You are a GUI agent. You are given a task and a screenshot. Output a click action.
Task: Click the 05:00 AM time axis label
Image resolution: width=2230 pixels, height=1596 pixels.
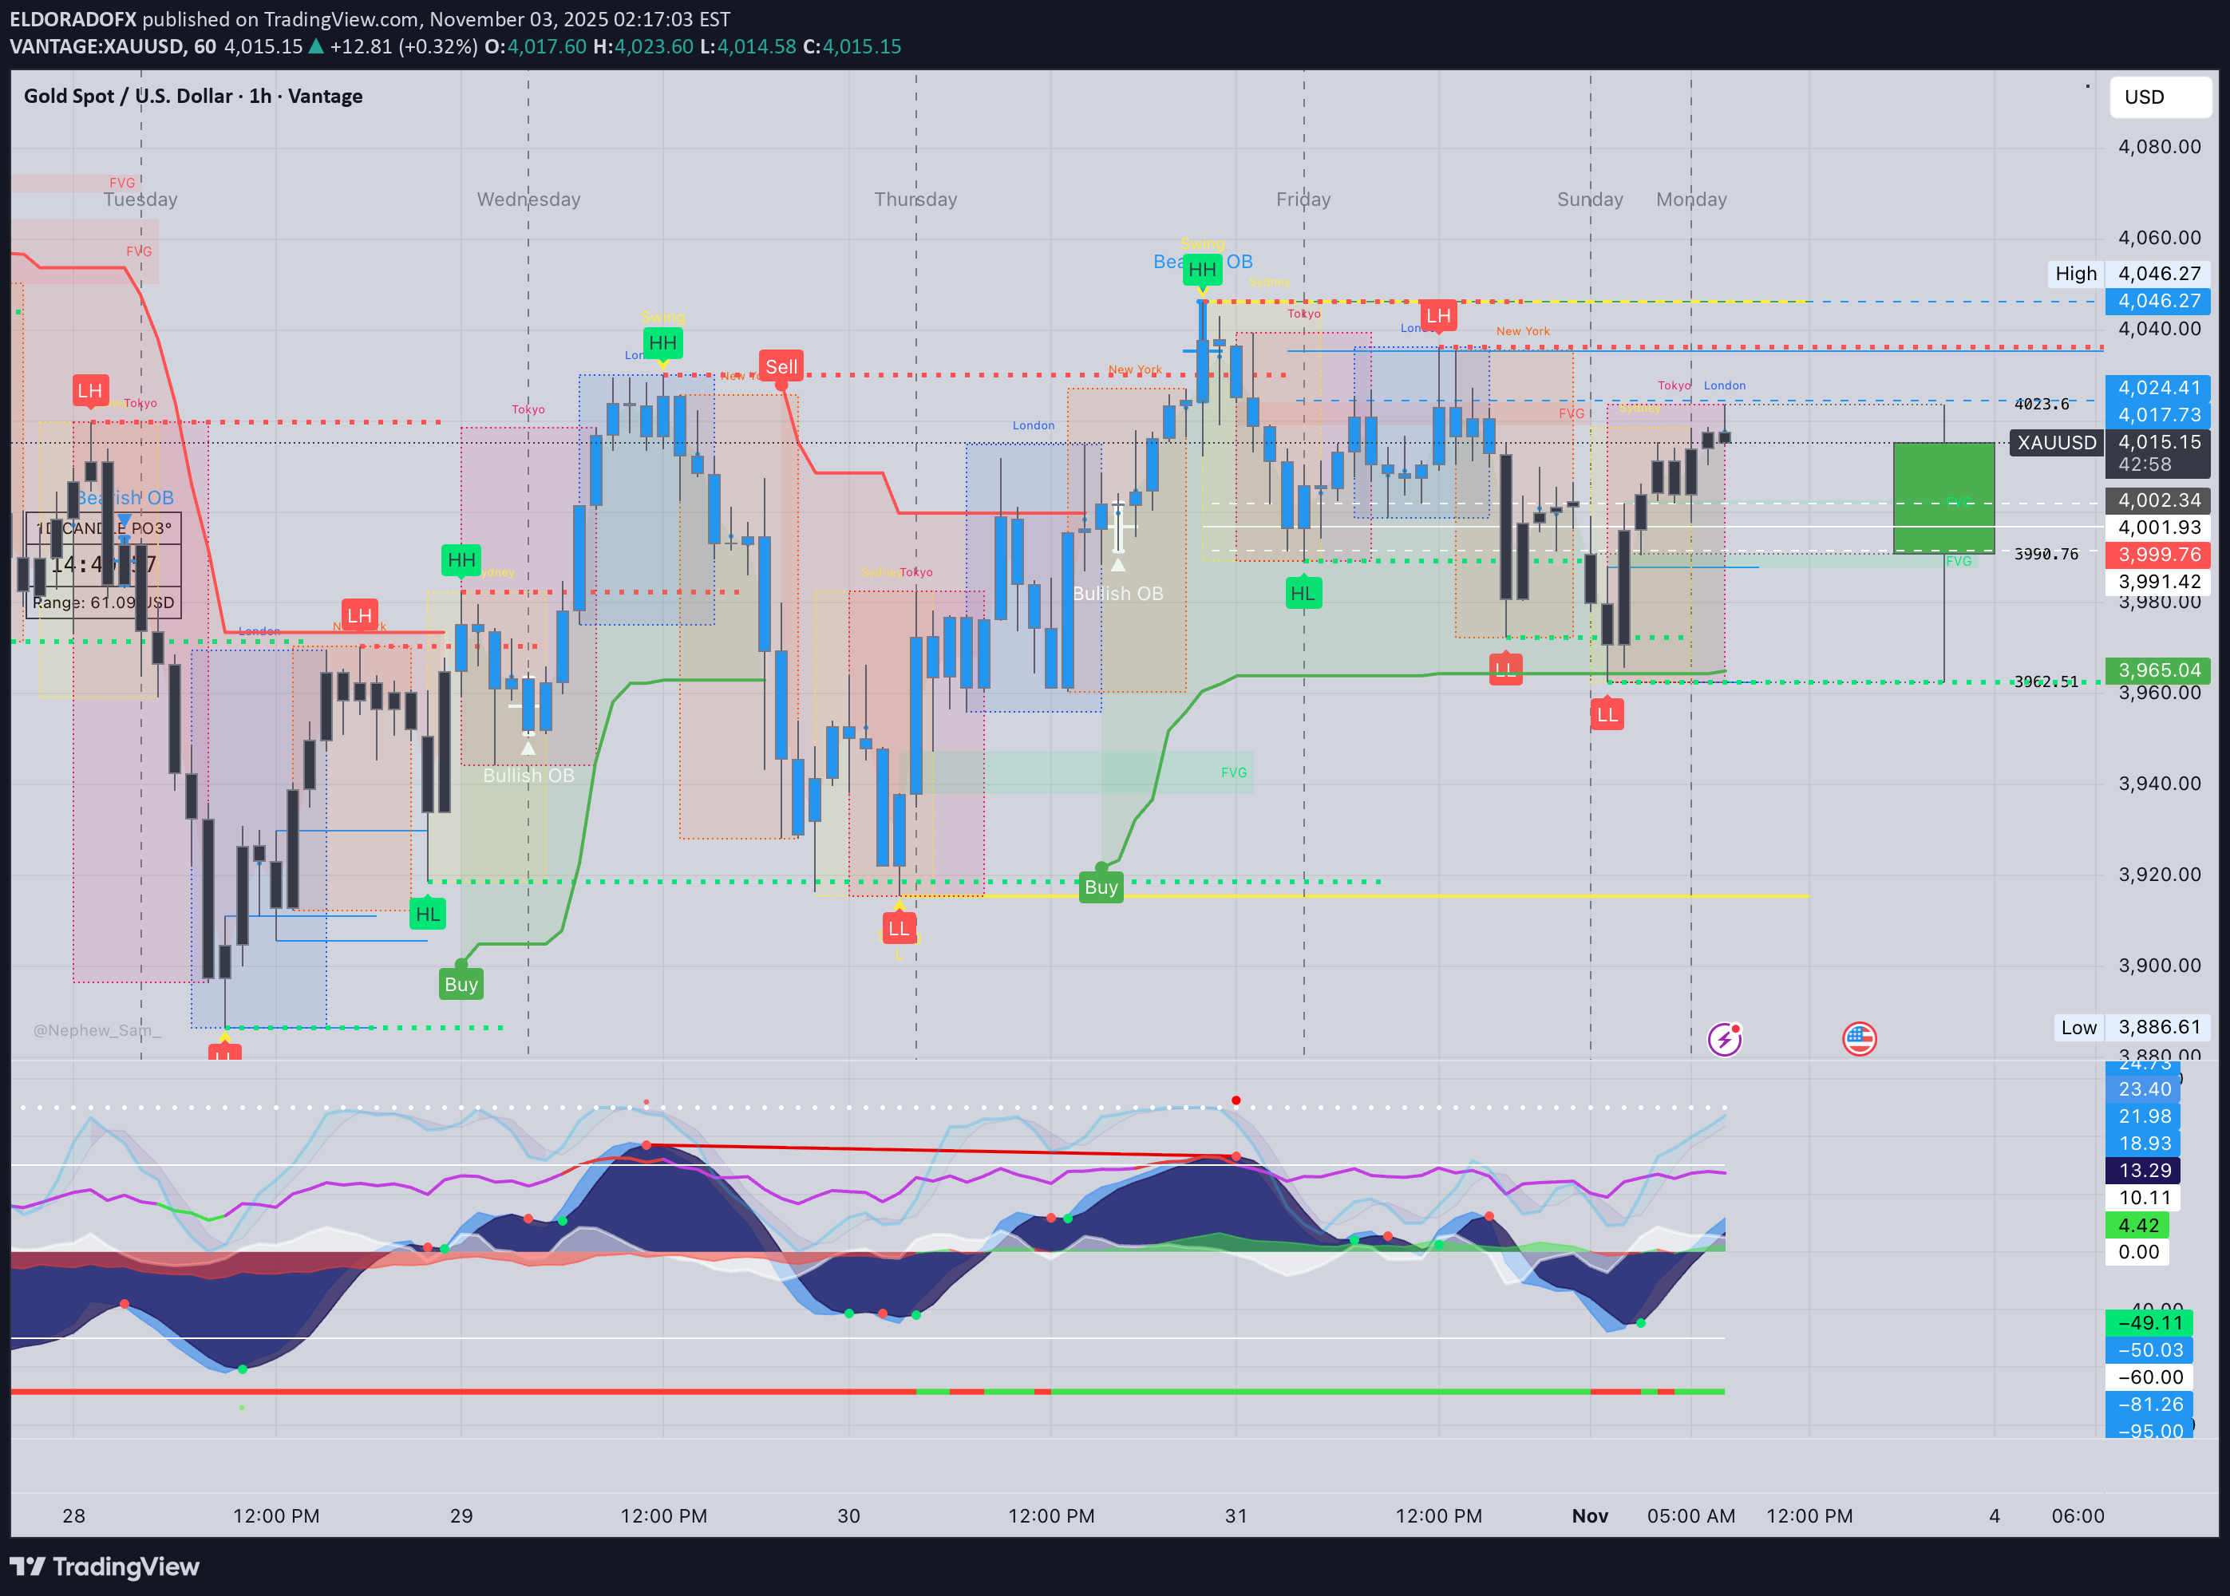click(1690, 1515)
